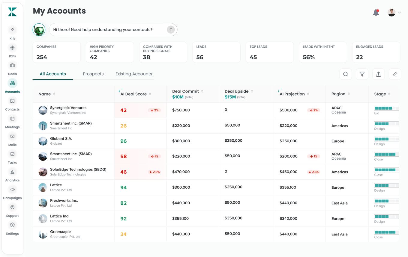Open Meetings from the sidebar
Image resolution: width=408 pixels, height=257 pixels.
click(x=12, y=119)
